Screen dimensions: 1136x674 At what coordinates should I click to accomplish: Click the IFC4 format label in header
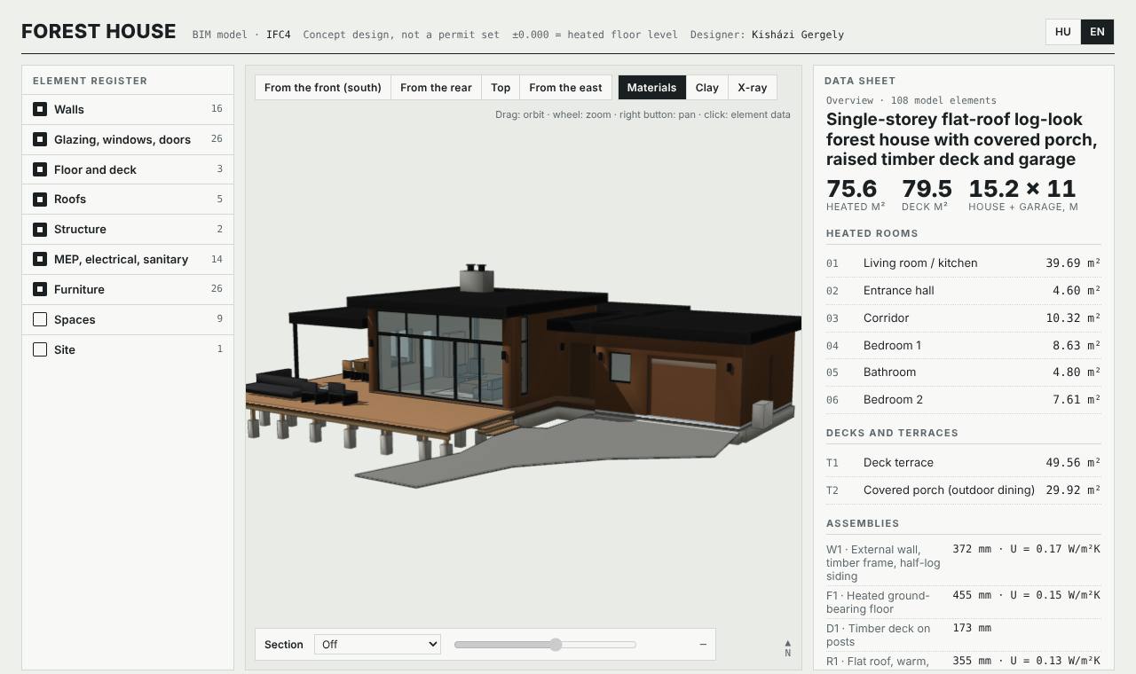(279, 35)
